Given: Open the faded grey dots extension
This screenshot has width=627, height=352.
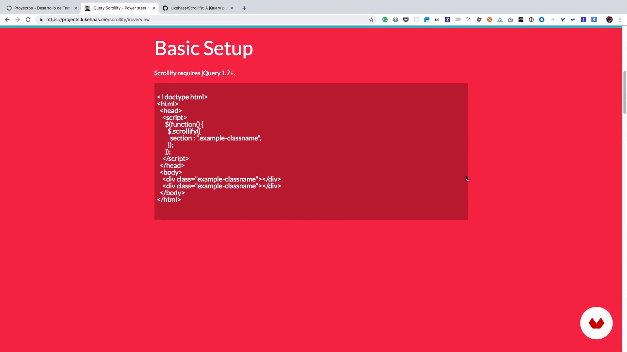Looking at the screenshot, I should coord(552,20).
